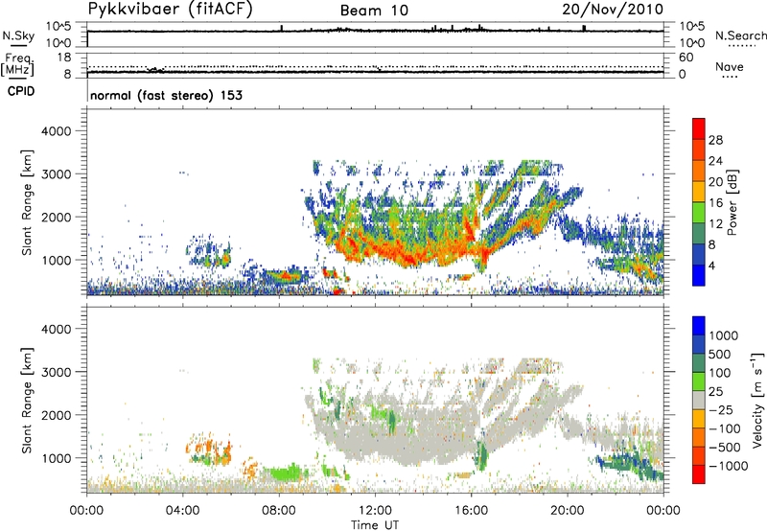Screen dimensions: 767x531
Task: Click the 'Nave' legend label
Action: click(729, 66)
